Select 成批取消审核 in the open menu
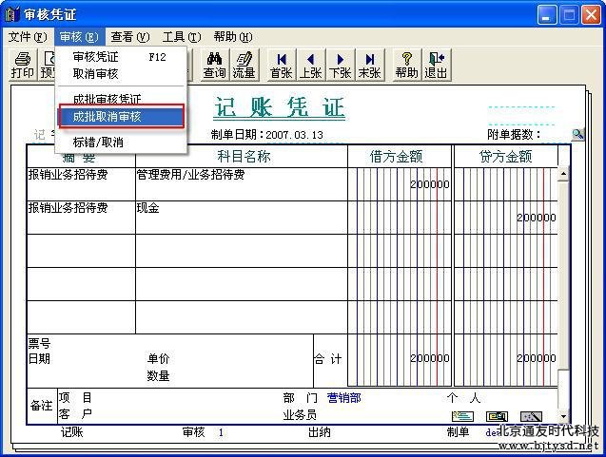This screenshot has height=457, width=606. [x=120, y=117]
